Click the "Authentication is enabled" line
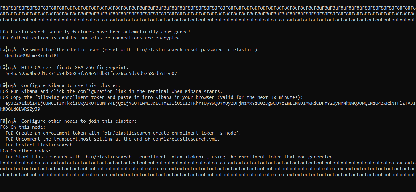The height and width of the screenshot is (192, 416). point(96,38)
